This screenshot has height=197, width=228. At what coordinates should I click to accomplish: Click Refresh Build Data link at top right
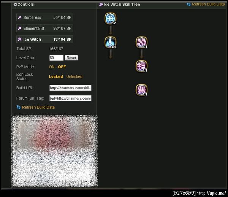pyautogui.click(x=208, y=4)
